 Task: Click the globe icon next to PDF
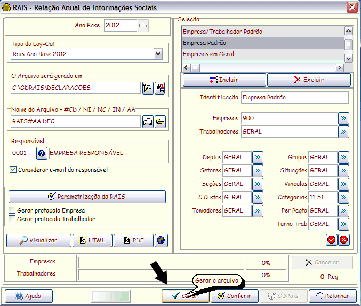pos(161,241)
